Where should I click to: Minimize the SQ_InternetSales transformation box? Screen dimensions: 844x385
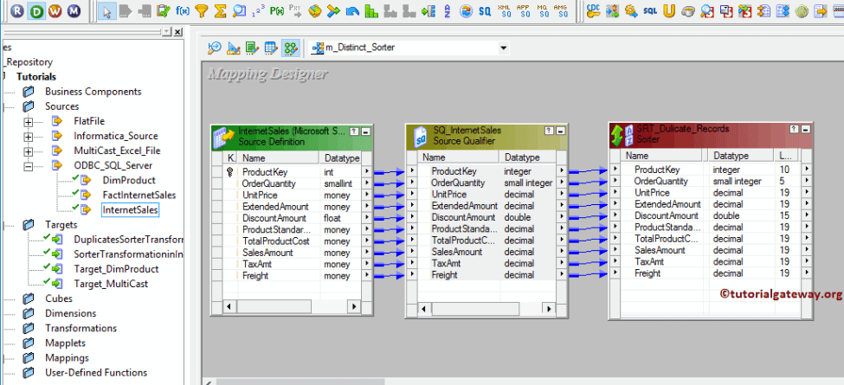[560, 131]
